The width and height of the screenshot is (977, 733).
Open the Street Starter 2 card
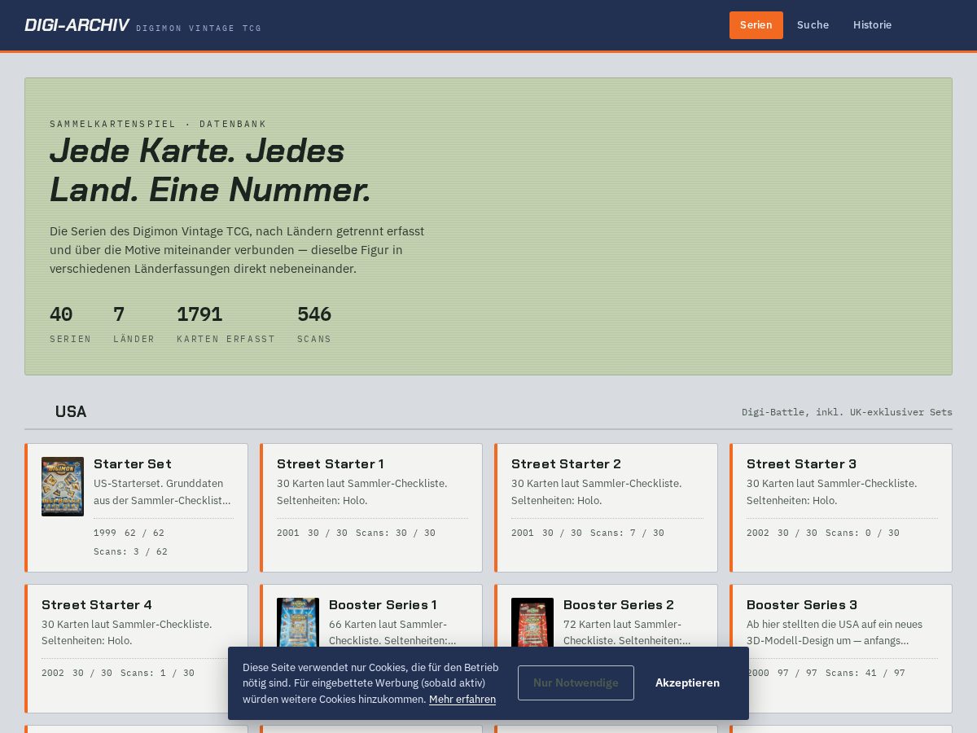click(606, 507)
